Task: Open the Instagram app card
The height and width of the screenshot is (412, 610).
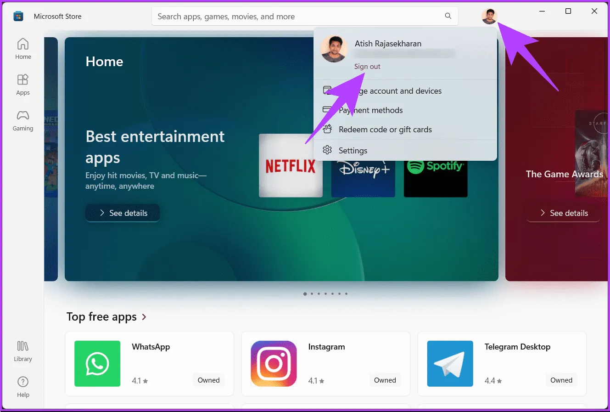Action: click(x=325, y=363)
